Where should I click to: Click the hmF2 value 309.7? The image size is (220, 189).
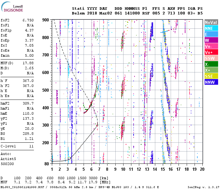[28, 103]
